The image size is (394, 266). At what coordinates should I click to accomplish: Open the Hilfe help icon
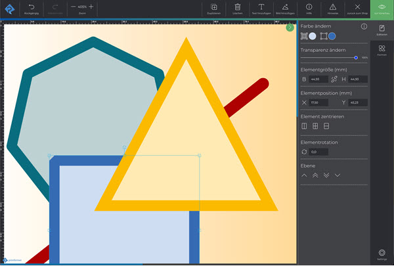point(309,9)
